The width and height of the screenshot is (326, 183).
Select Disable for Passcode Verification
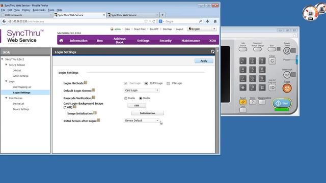[141, 98]
